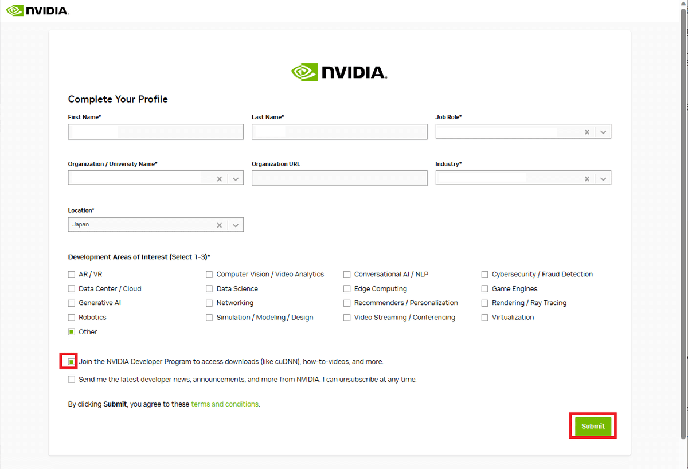This screenshot has width=688, height=469.
Task: Enable the Generative AI checkbox
Action: click(72, 303)
